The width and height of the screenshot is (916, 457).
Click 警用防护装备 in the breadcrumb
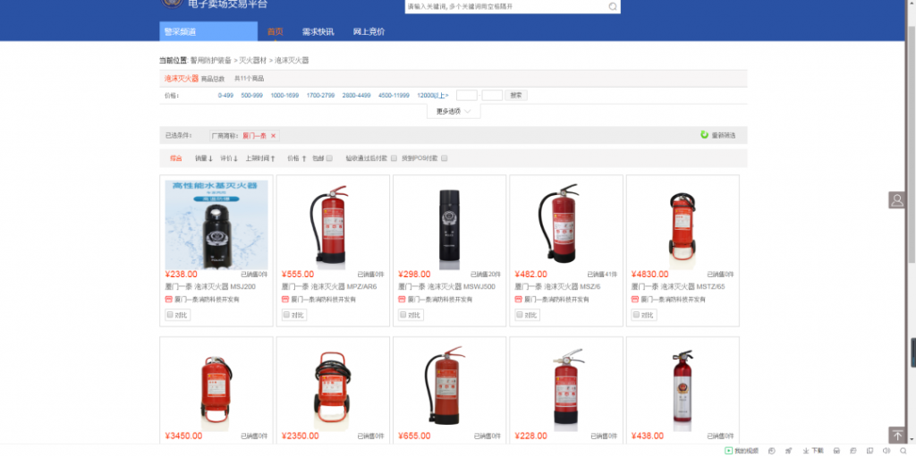[x=211, y=60]
